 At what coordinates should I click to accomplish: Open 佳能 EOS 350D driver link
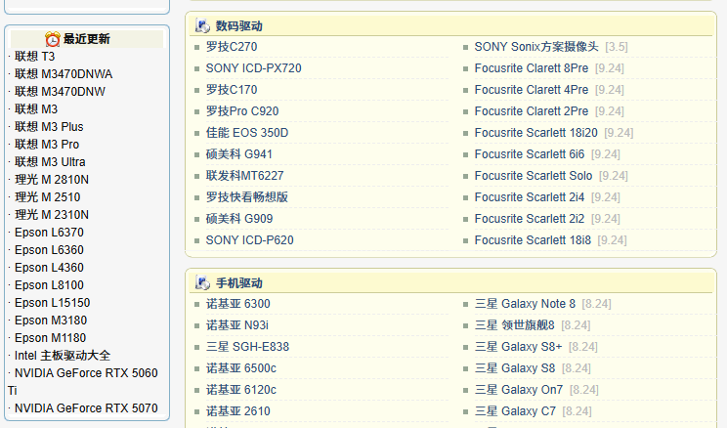(x=247, y=133)
